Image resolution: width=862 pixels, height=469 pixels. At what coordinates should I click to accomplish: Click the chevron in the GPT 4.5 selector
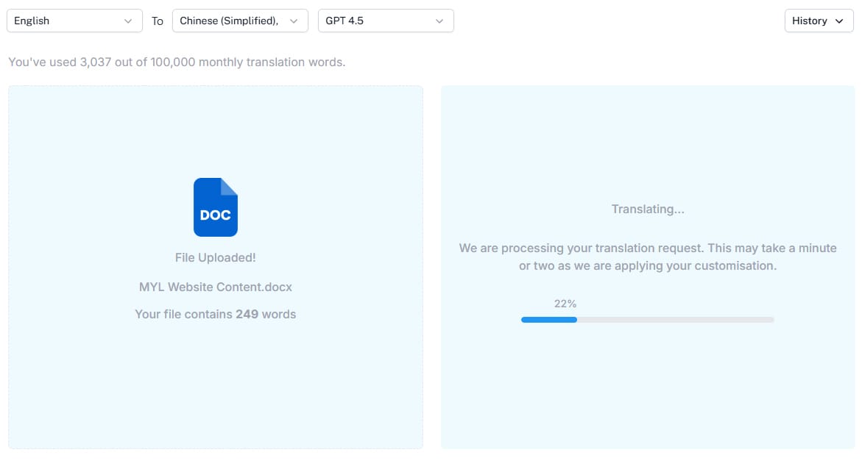(x=439, y=21)
